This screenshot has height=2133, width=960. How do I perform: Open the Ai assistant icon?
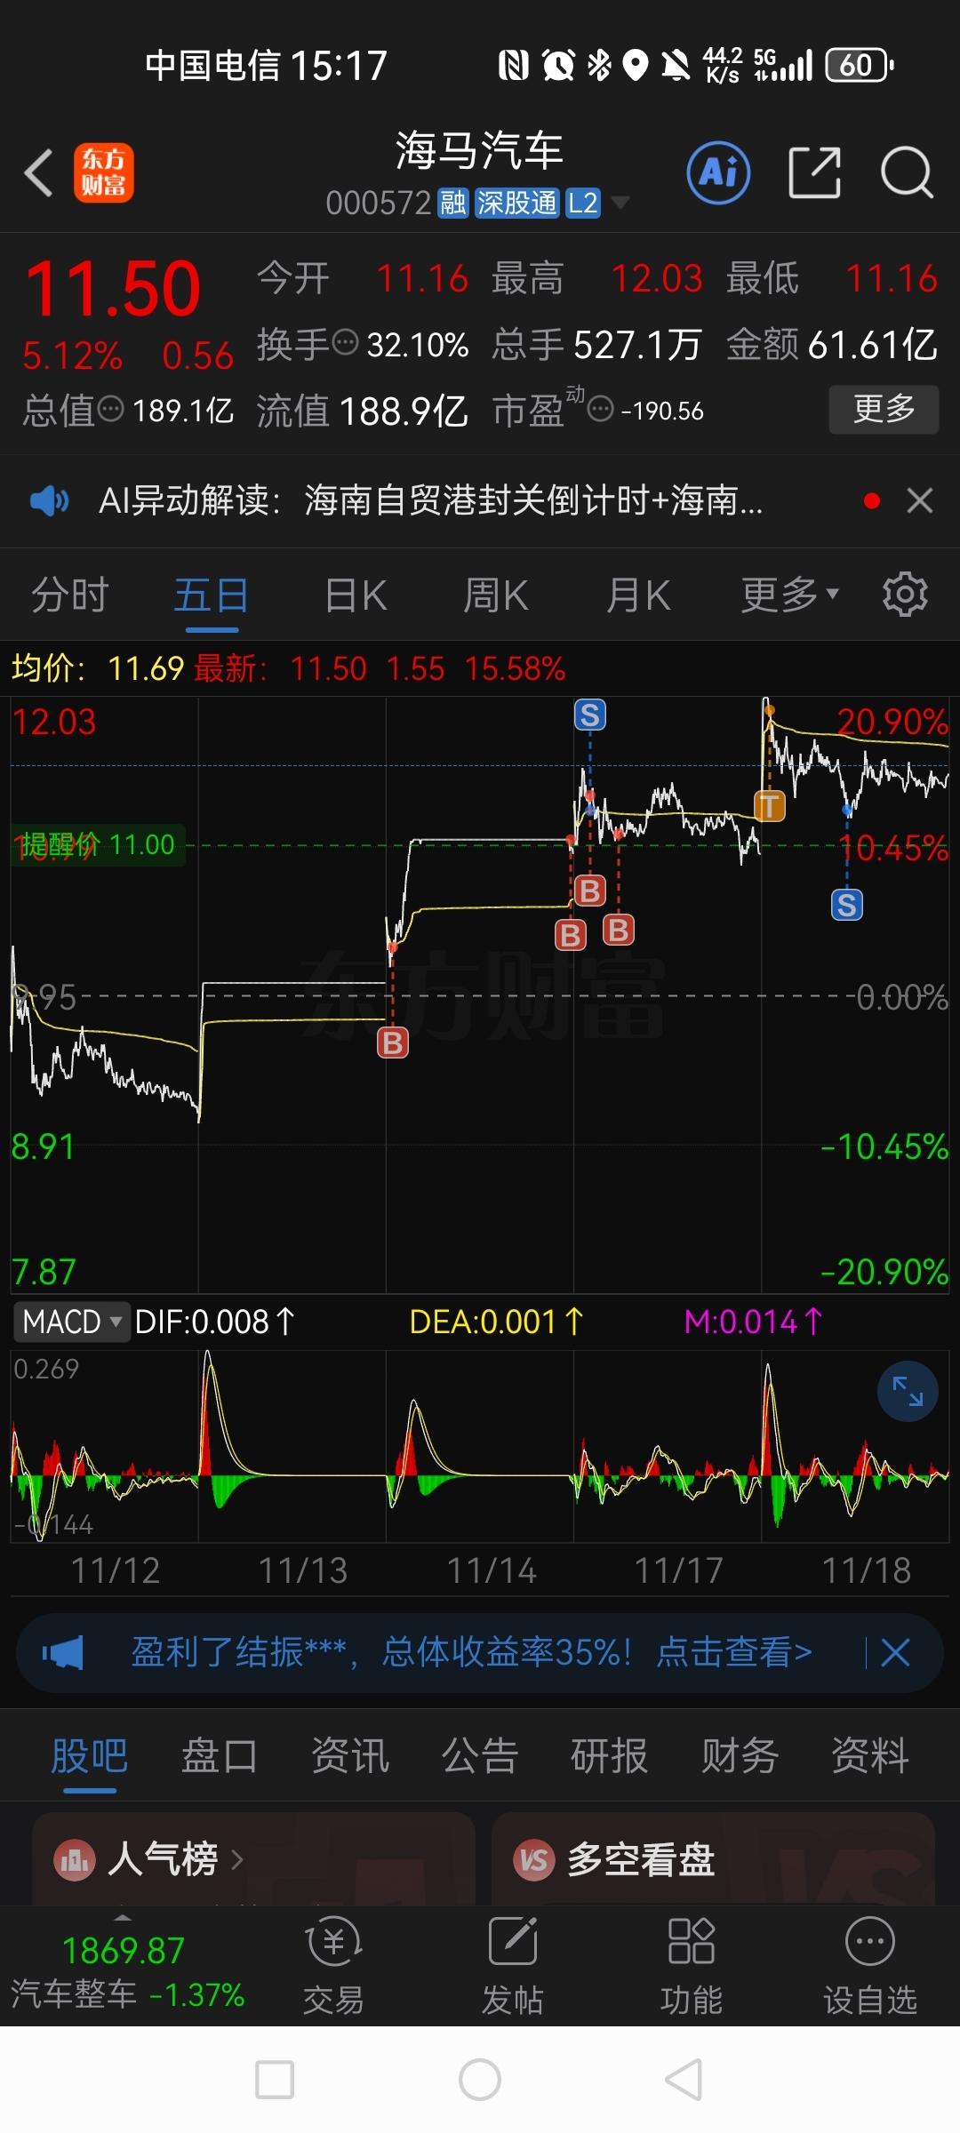pyautogui.click(x=718, y=172)
